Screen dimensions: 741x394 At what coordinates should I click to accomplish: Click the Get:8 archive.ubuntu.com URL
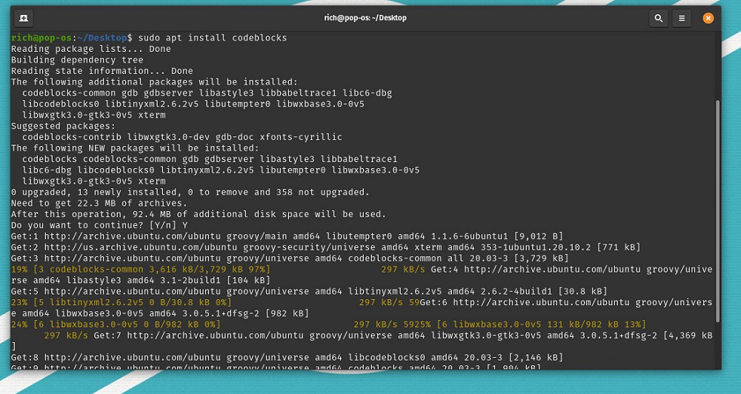tap(133, 358)
